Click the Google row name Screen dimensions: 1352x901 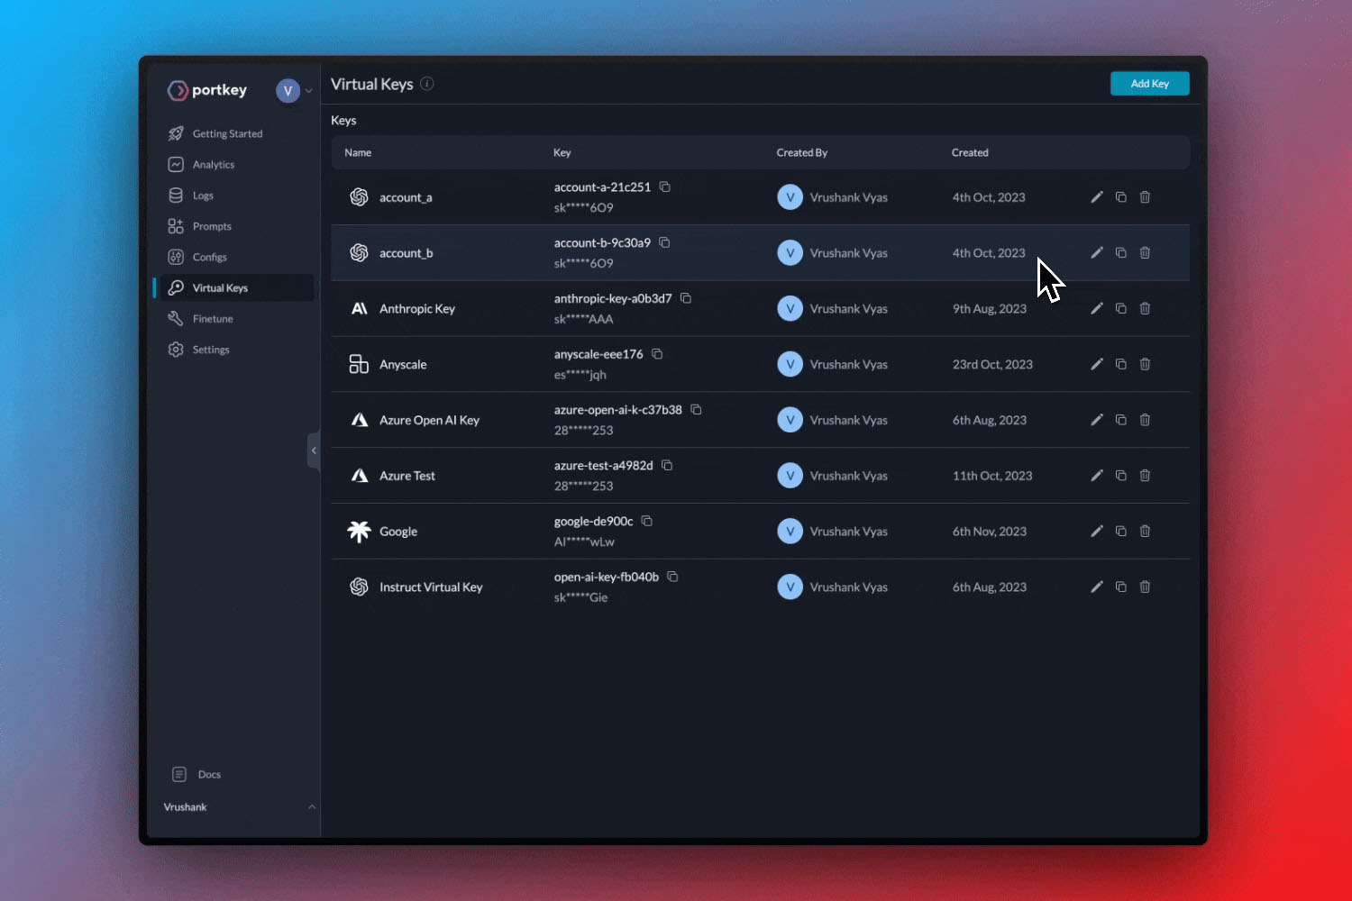pyautogui.click(x=398, y=532)
